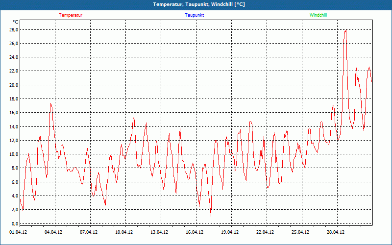Click the date label 07.04.12
The width and height of the screenshot is (392, 245).
tap(89, 232)
